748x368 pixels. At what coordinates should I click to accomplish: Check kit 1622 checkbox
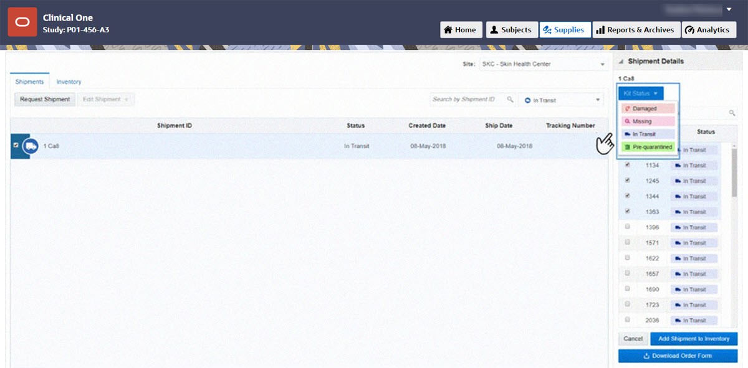click(628, 258)
